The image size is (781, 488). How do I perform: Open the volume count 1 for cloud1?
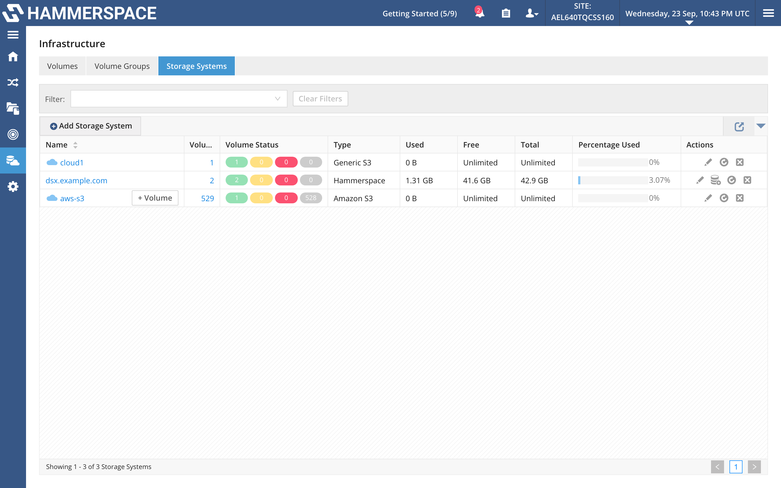tap(212, 163)
